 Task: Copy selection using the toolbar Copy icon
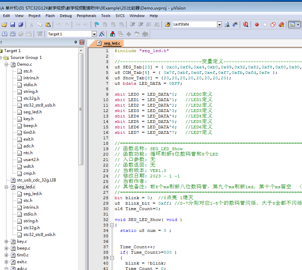(x=40, y=25)
